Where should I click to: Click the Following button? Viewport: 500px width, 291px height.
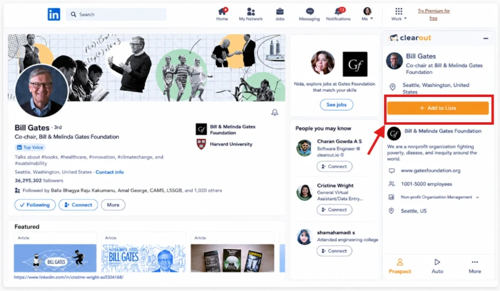click(35, 205)
